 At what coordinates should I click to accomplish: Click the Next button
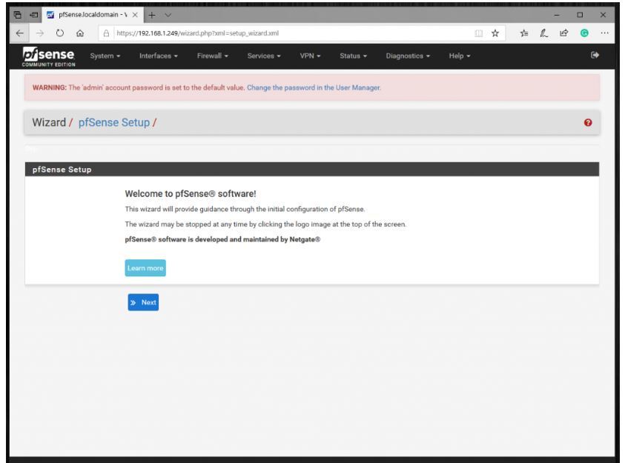tap(143, 302)
